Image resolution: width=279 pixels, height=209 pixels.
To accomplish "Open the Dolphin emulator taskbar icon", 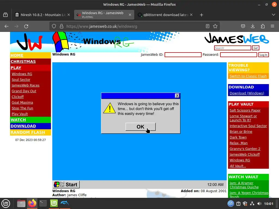I will (65, 203).
